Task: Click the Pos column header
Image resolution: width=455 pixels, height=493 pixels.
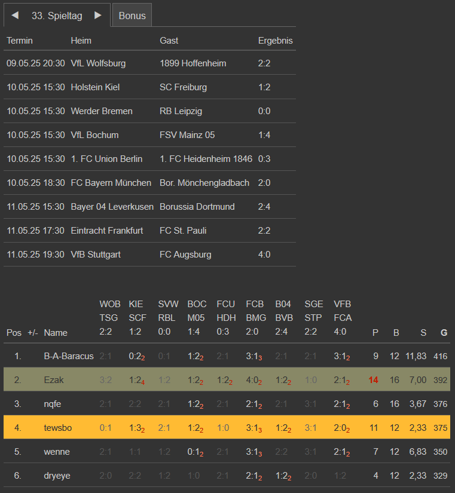Action: click(x=13, y=333)
